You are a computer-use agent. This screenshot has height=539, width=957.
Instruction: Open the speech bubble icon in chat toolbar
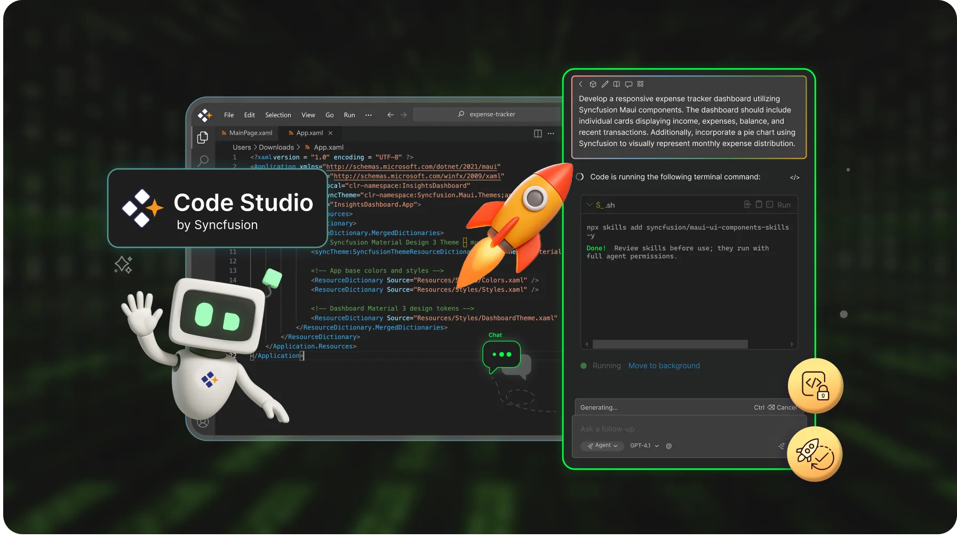coord(628,84)
